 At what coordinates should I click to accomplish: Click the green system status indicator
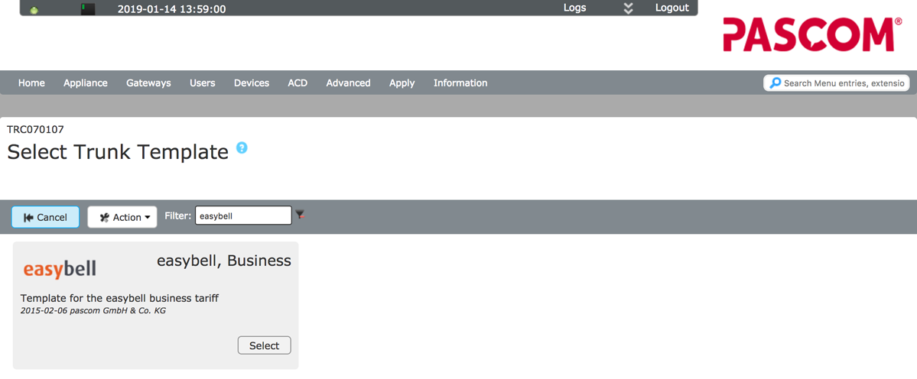click(x=34, y=9)
